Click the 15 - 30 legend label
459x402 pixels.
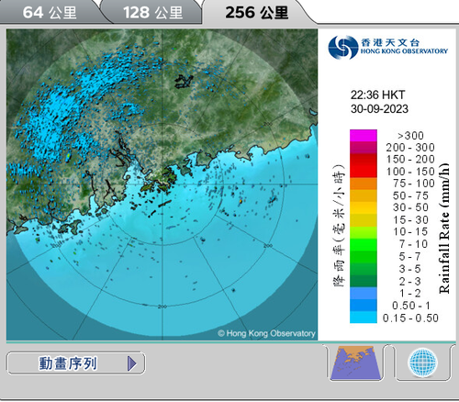(410, 220)
